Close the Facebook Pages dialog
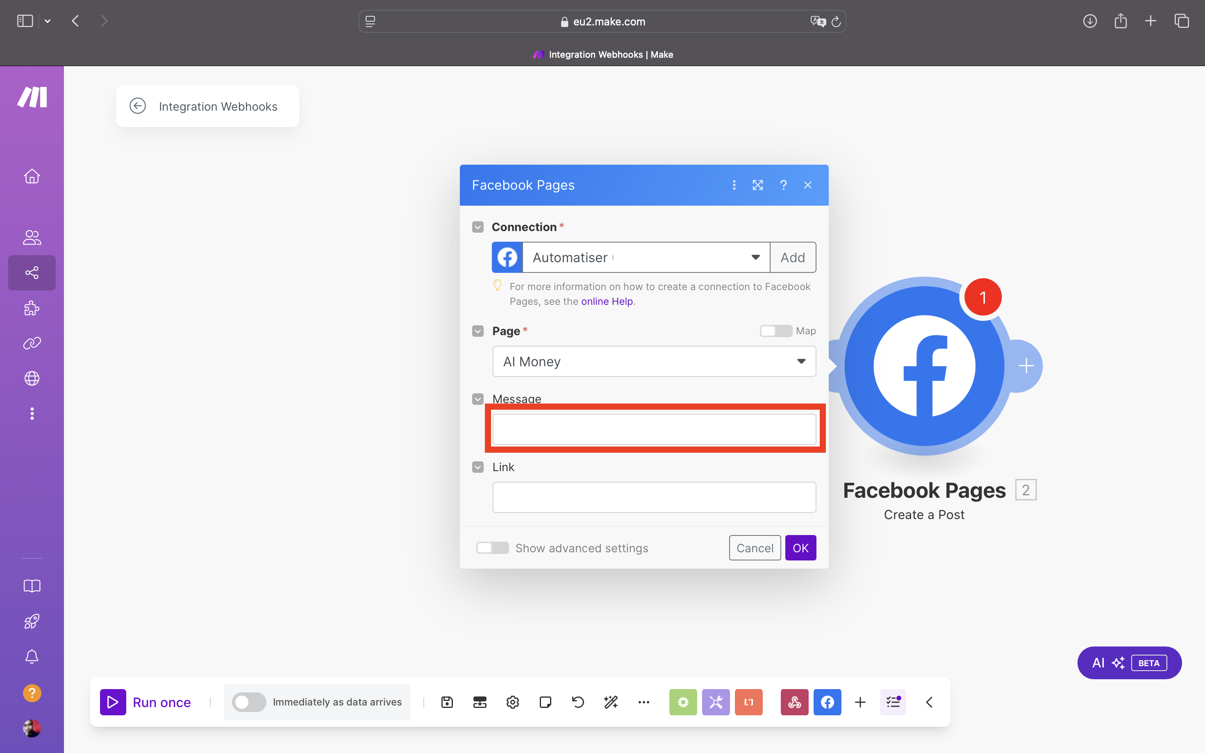Image resolution: width=1205 pixels, height=753 pixels. (808, 185)
